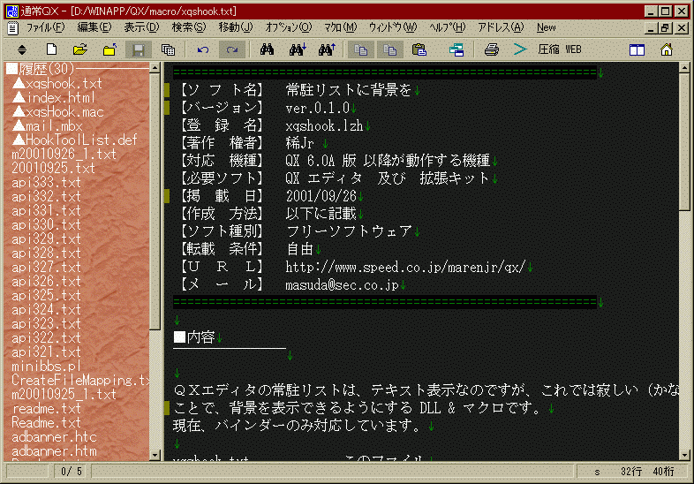Open api333.txt from history
The height and width of the screenshot is (484, 694).
pos(47,183)
